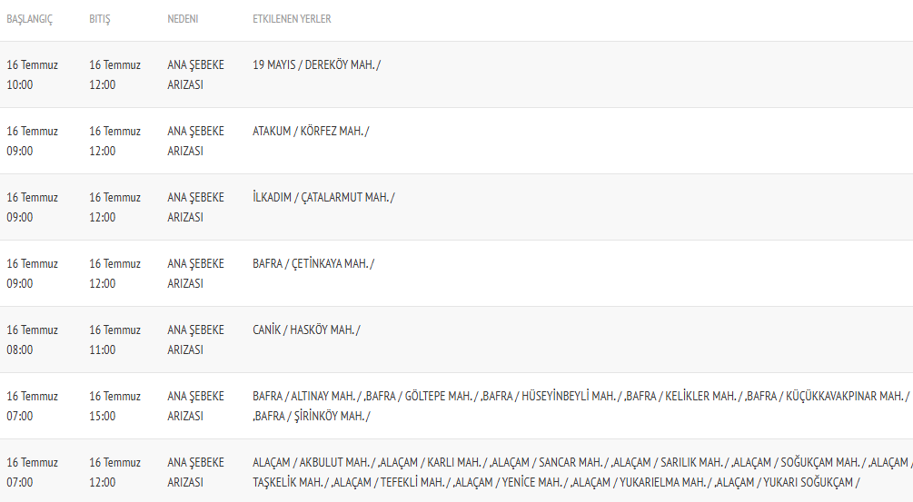
Task: Click the ETKİLENEN YERLER column header
Action: pyautogui.click(x=292, y=19)
